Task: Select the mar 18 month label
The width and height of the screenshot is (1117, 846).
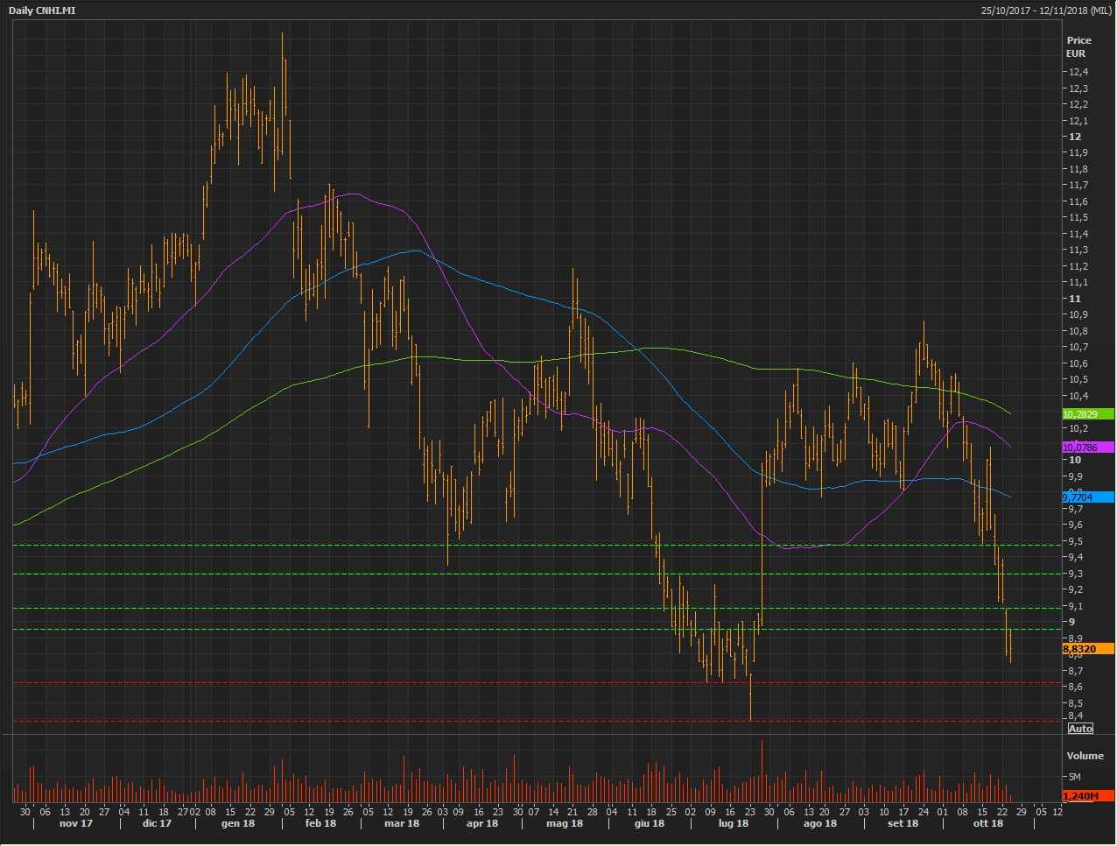Action: (x=402, y=823)
